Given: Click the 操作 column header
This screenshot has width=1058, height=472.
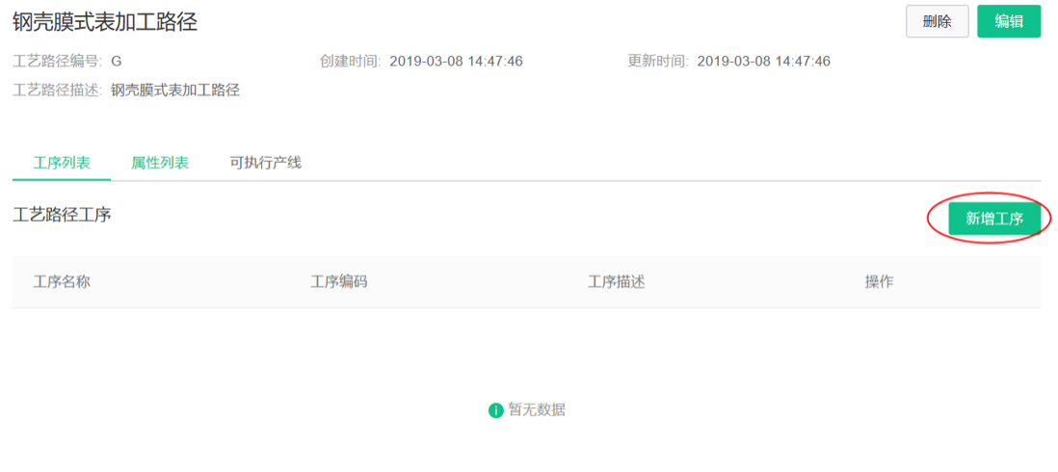Looking at the screenshot, I should click(x=879, y=282).
